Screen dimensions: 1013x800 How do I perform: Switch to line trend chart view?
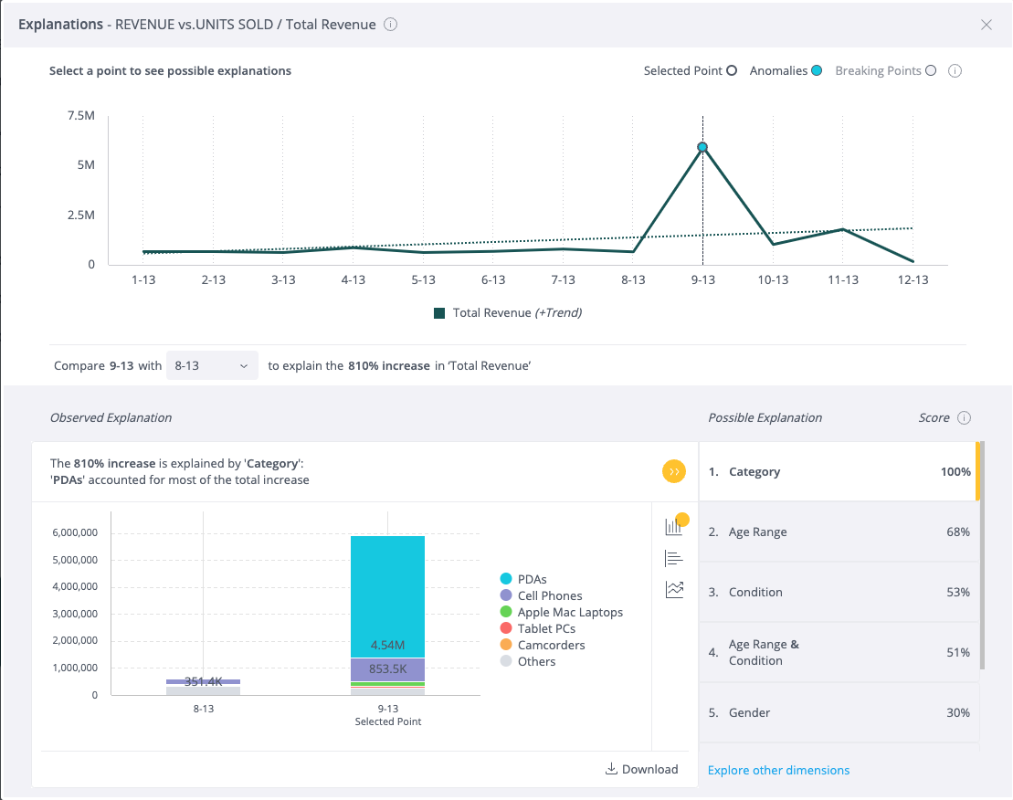click(x=674, y=590)
